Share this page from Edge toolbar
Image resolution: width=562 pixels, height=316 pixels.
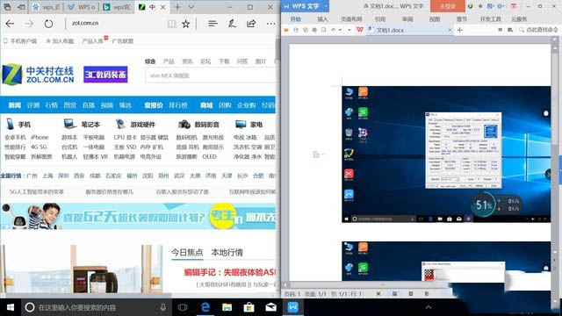(251, 24)
